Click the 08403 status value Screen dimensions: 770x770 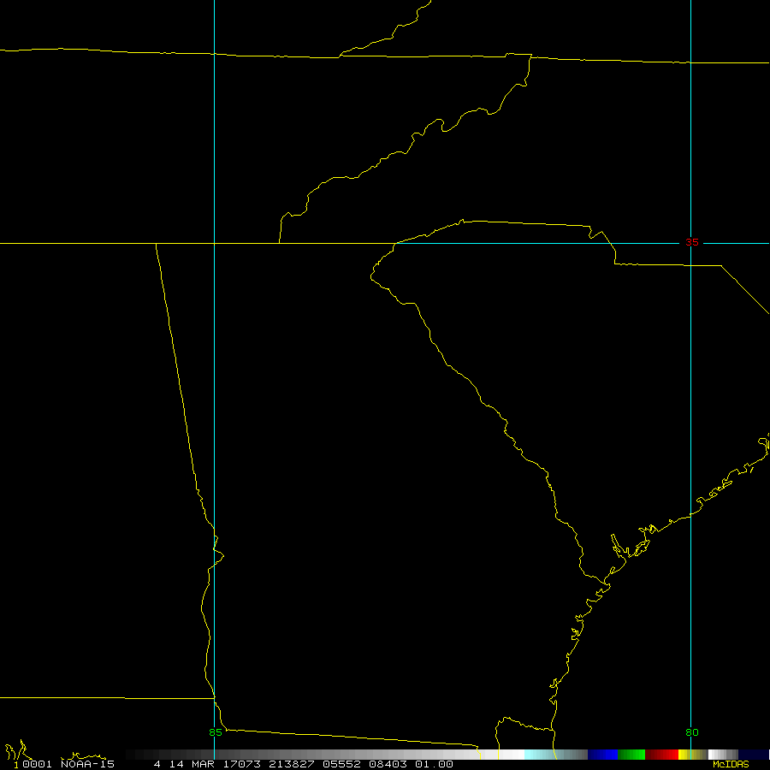click(x=387, y=764)
